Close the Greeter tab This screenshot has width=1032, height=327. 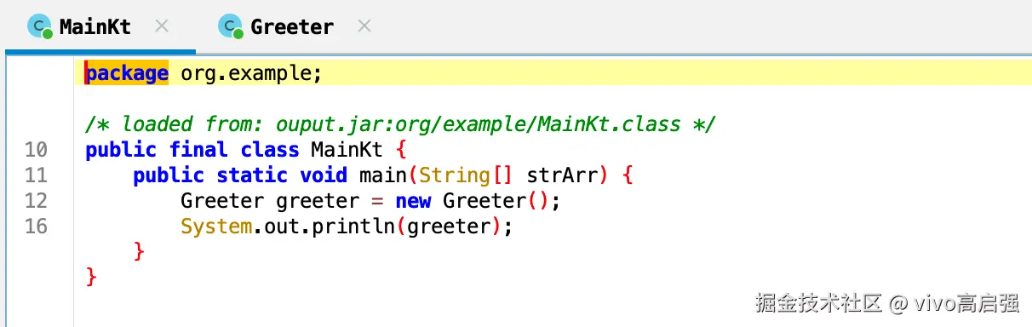click(x=364, y=26)
